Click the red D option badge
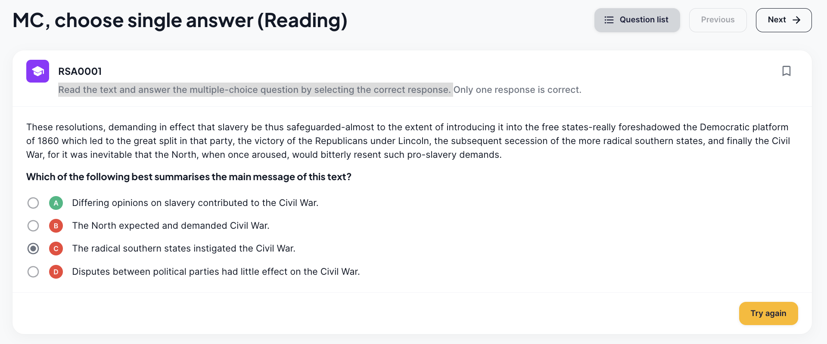This screenshot has width=827, height=344. [56, 272]
